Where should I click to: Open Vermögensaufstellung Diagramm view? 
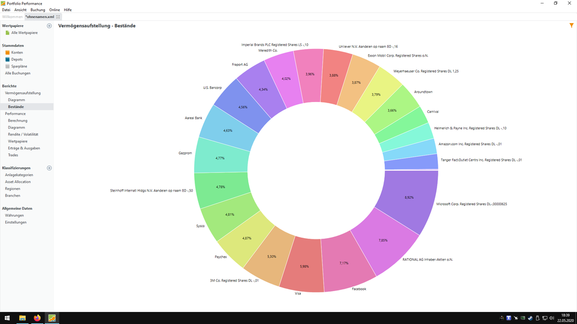[16, 100]
